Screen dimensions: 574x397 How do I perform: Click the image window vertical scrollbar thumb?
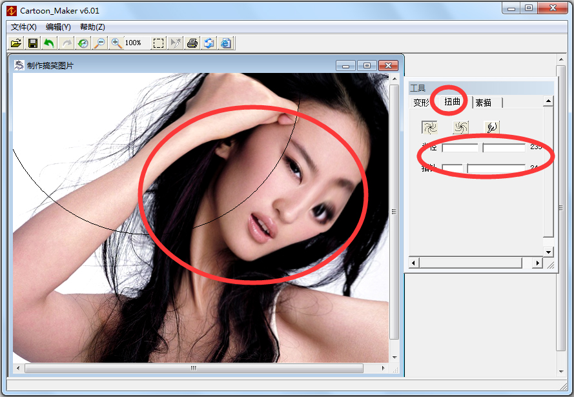click(394, 212)
